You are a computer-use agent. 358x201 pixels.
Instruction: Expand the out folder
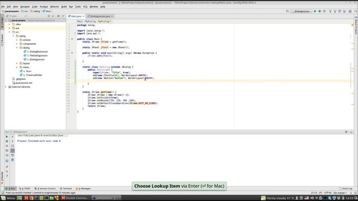[10, 28]
